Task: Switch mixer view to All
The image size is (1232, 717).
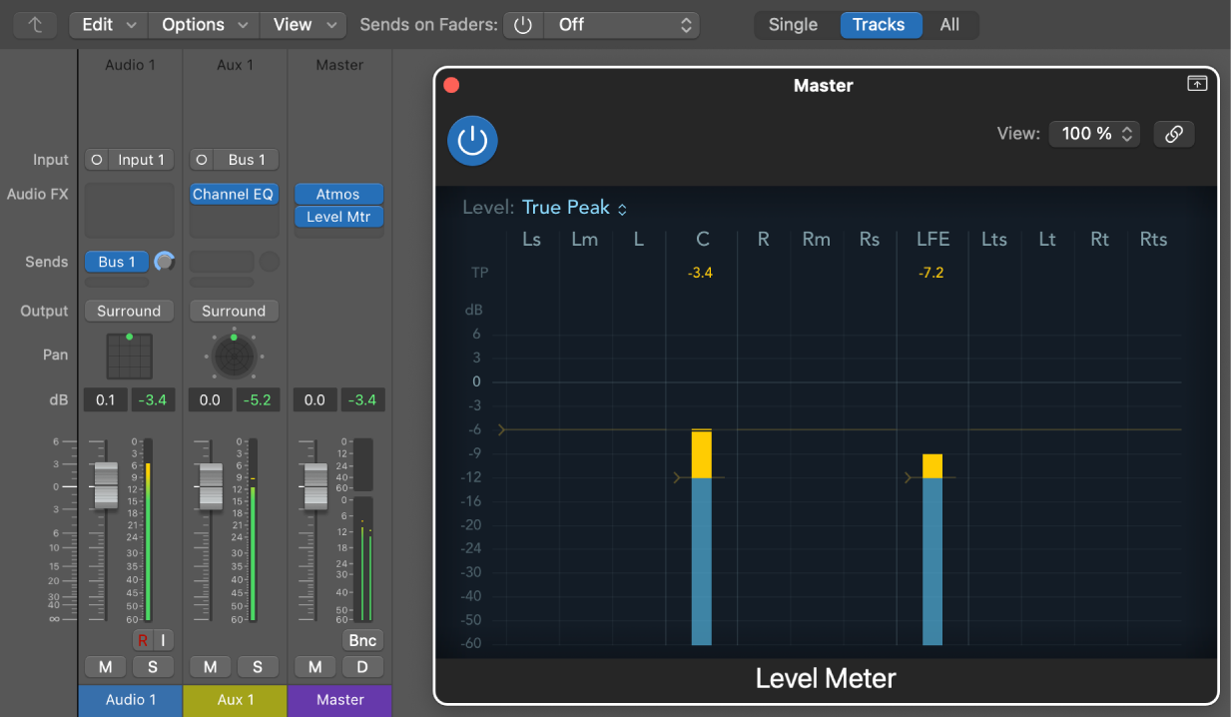Action: tap(949, 25)
